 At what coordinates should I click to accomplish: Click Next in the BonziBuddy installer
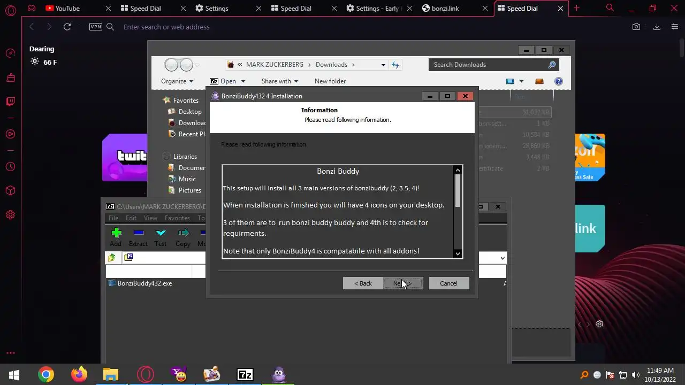[x=404, y=283]
